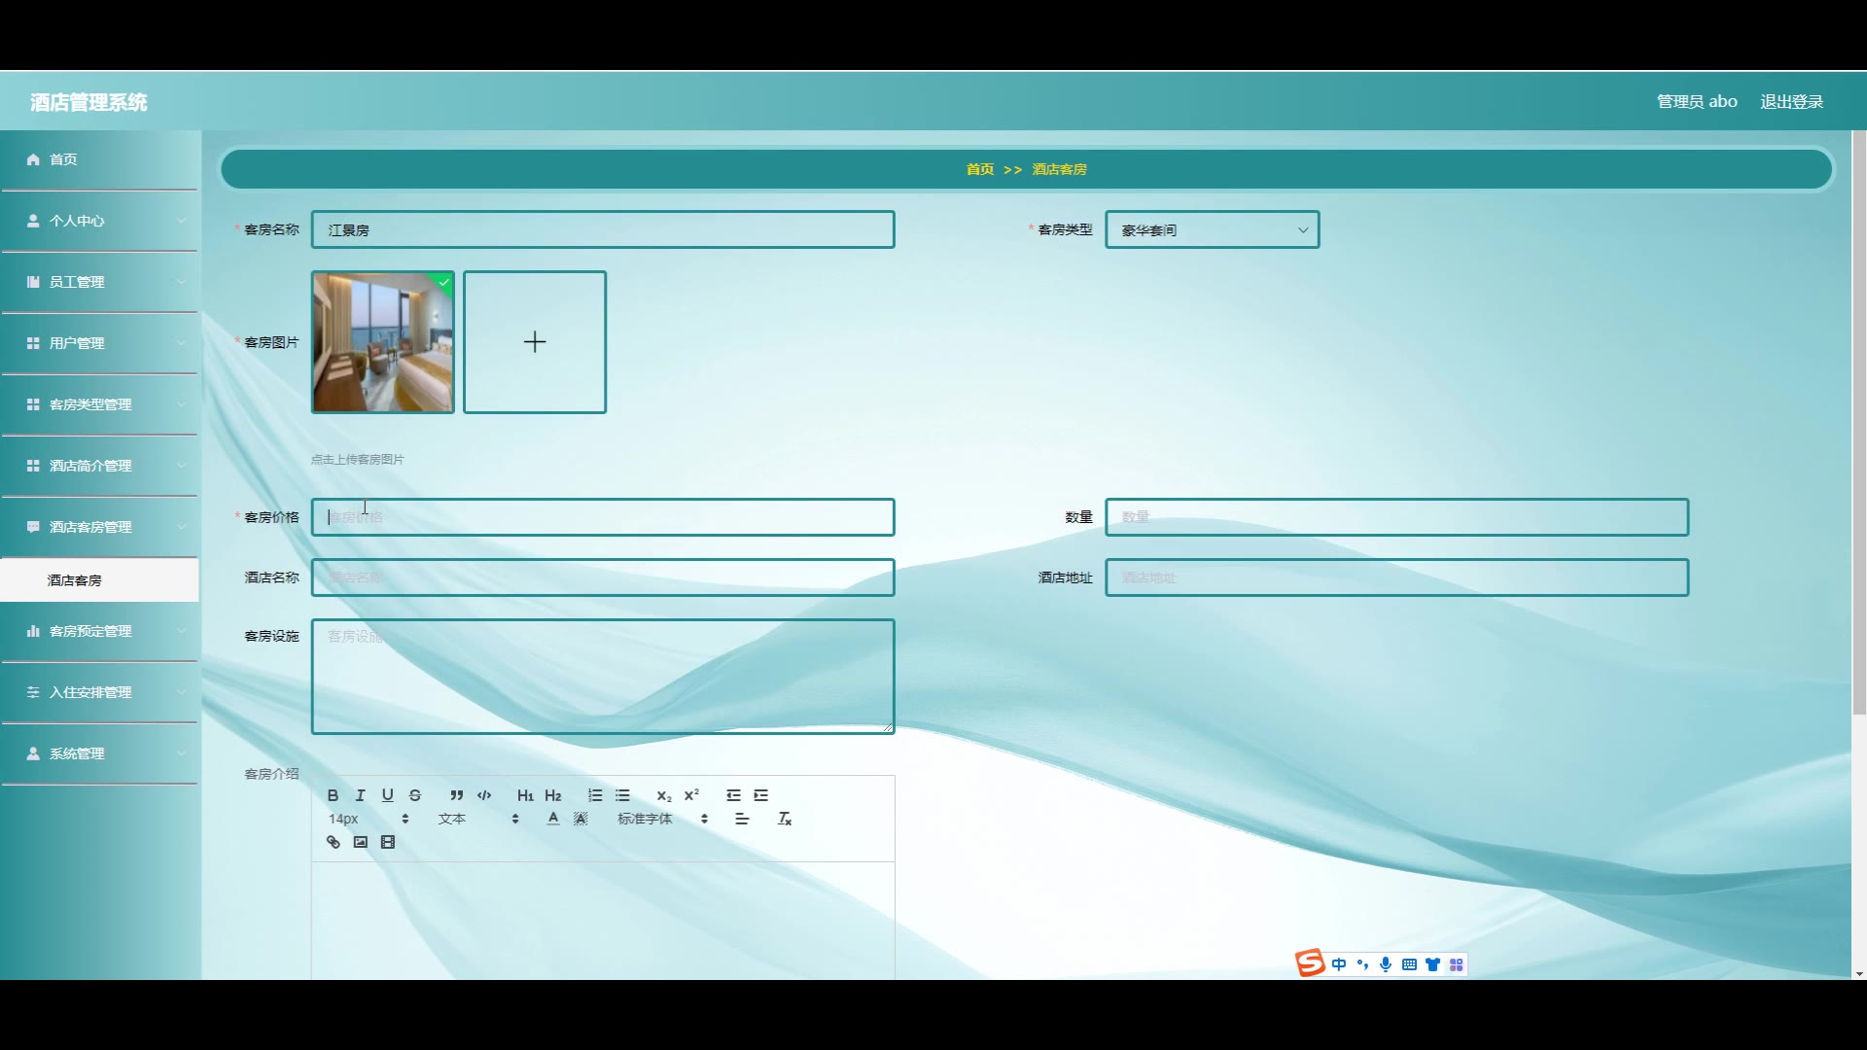Increase indent in the editor
This screenshot has height=1050, width=1867.
point(760,795)
